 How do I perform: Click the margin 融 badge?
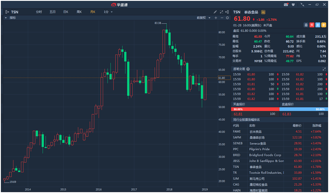coord(263,12)
